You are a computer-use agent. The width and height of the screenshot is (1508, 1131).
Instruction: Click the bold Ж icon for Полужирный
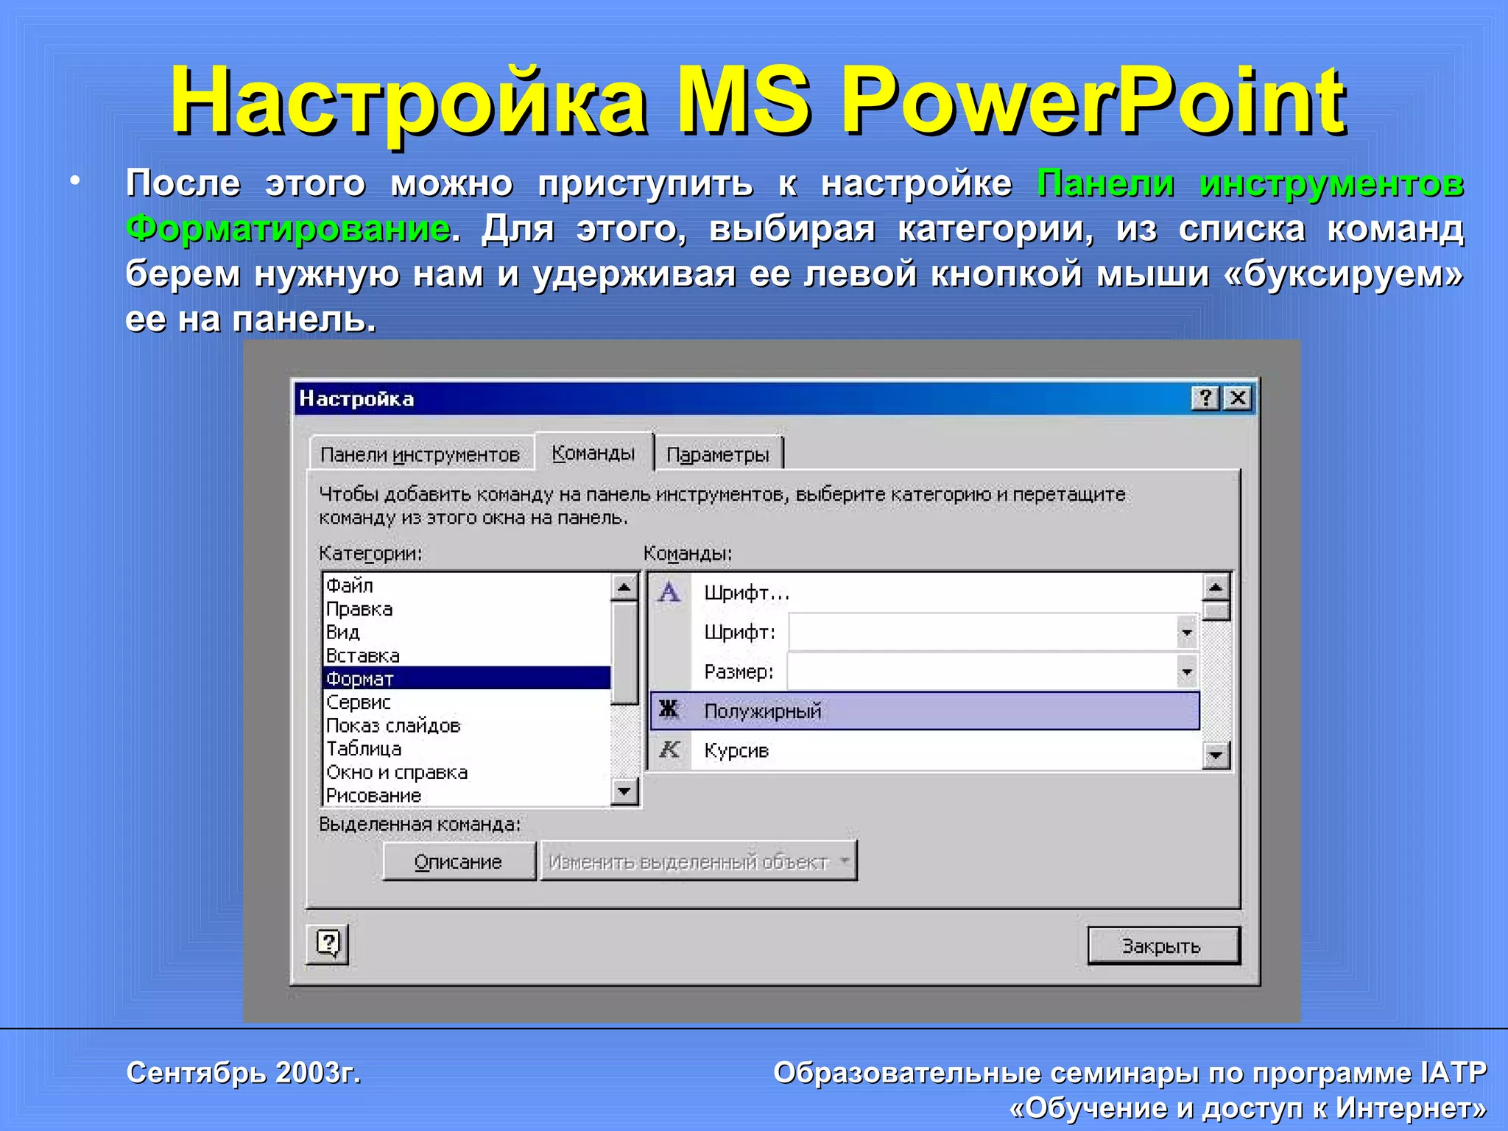click(x=669, y=710)
